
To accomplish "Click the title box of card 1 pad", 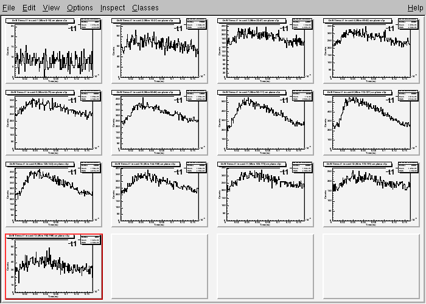I will pyautogui.click(x=40, y=21).
